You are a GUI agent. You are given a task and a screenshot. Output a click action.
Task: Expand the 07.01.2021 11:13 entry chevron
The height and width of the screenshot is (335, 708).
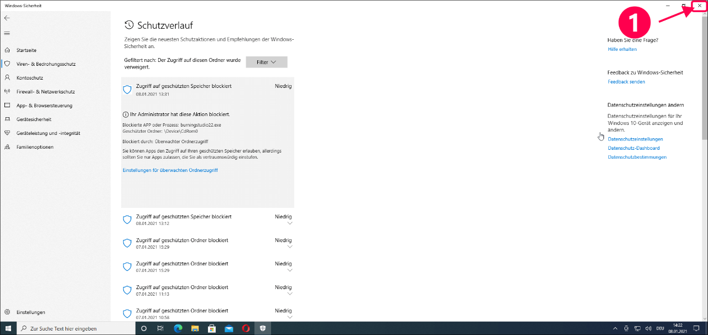290,294
